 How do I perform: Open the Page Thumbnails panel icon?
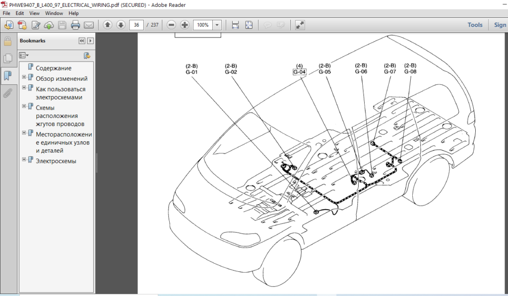click(8, 59)
